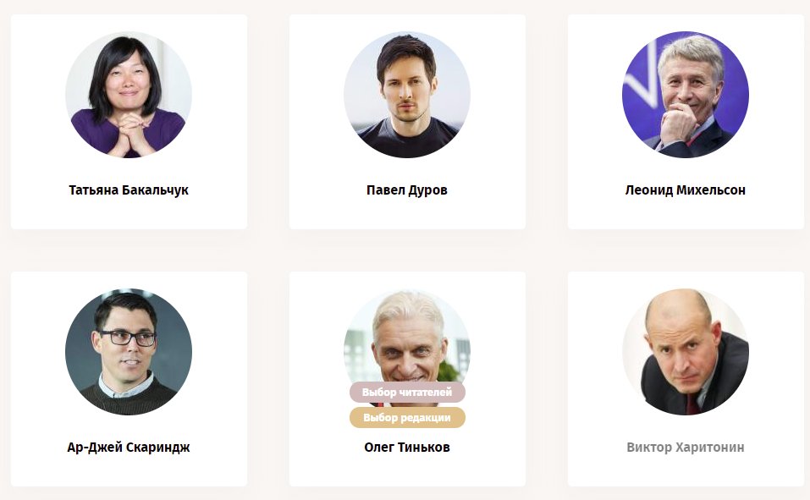The width and height of the screenshot is (810, 500).
Task: Open the portrait above Виктор Харитонин
Action: (x=686, y=352)
